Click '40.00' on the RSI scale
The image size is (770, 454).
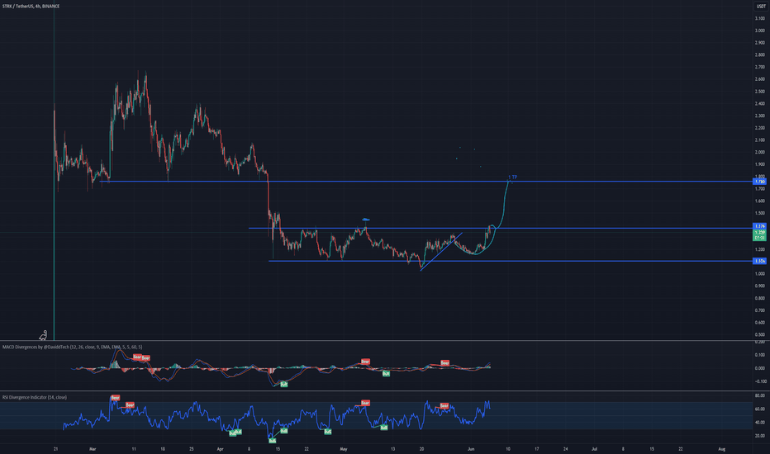click(760, 423)
